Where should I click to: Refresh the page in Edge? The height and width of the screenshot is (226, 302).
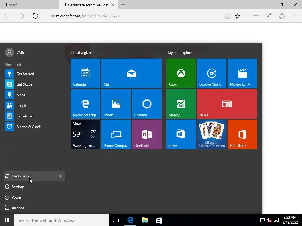(35, 16)
